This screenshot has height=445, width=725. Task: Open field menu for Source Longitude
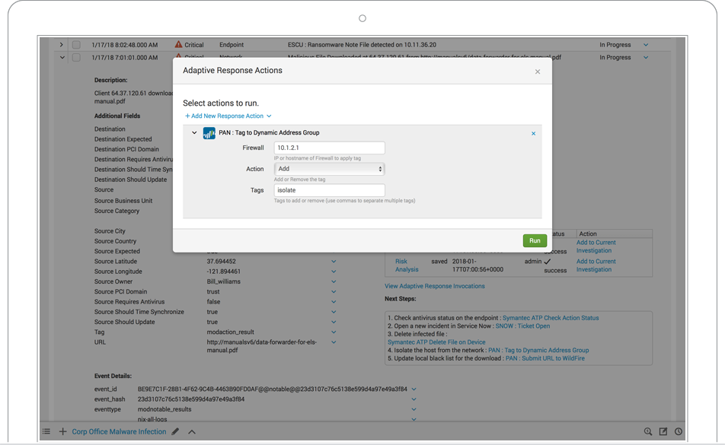coord(334,272)
